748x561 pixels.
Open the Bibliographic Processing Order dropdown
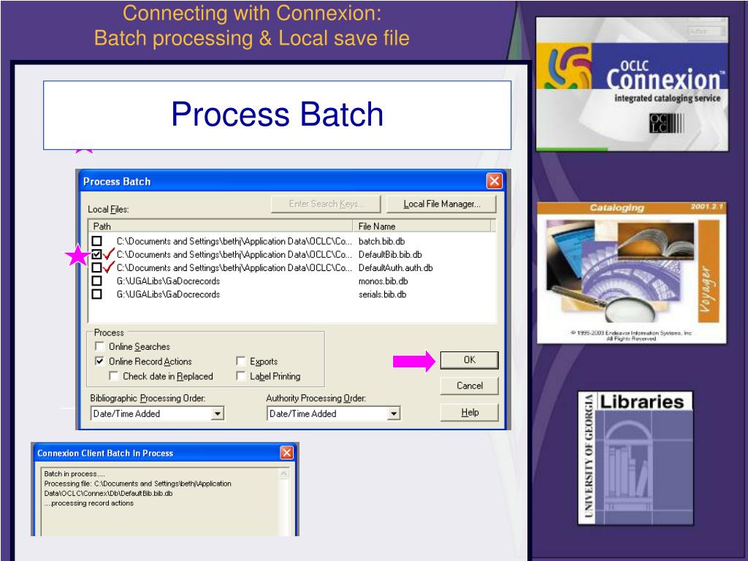218,413
